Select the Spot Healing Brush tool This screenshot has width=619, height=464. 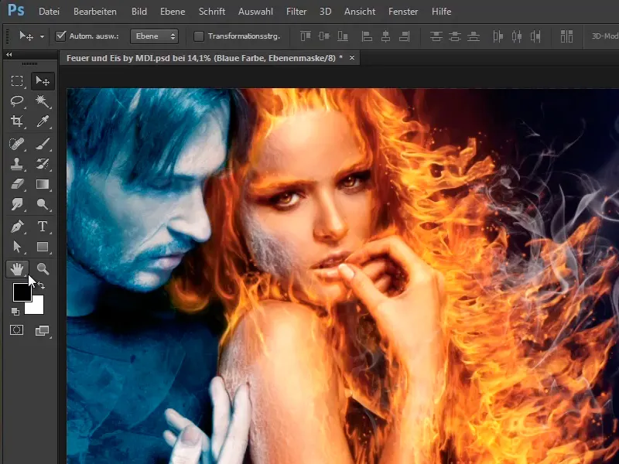coord(17,144)
